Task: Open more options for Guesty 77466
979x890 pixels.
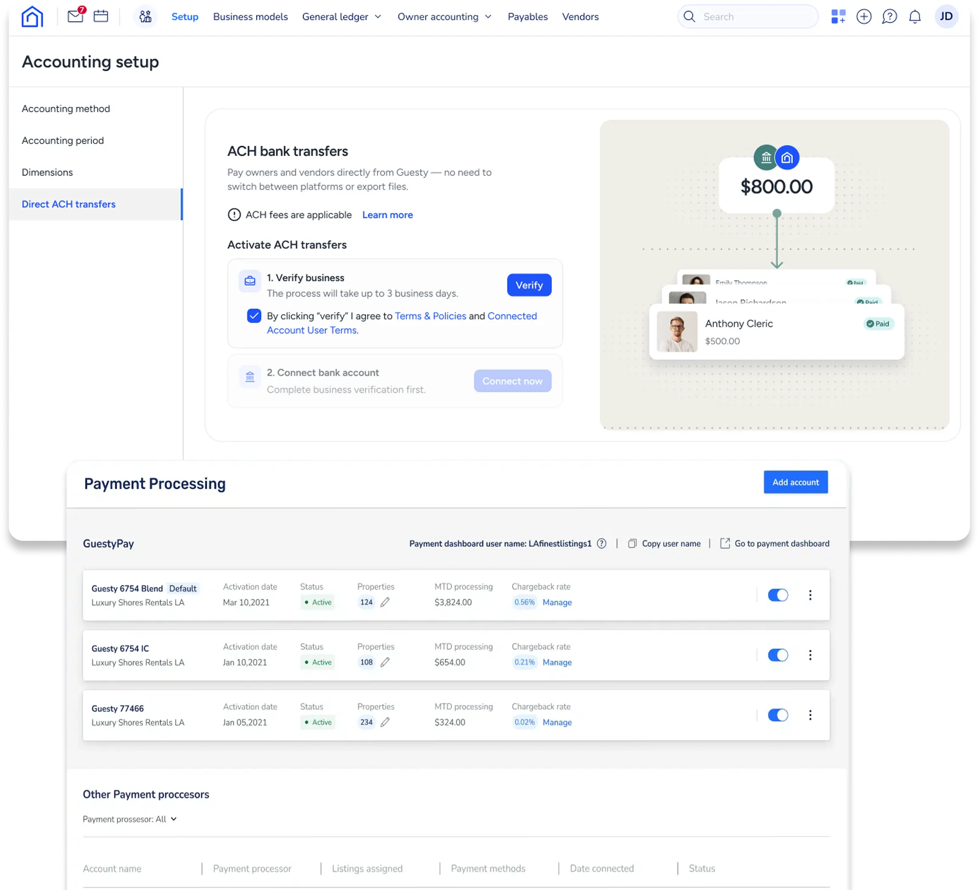Action: coord(810,715)
